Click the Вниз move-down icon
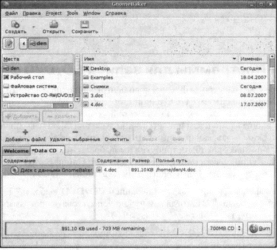 [x=178, y=132]
